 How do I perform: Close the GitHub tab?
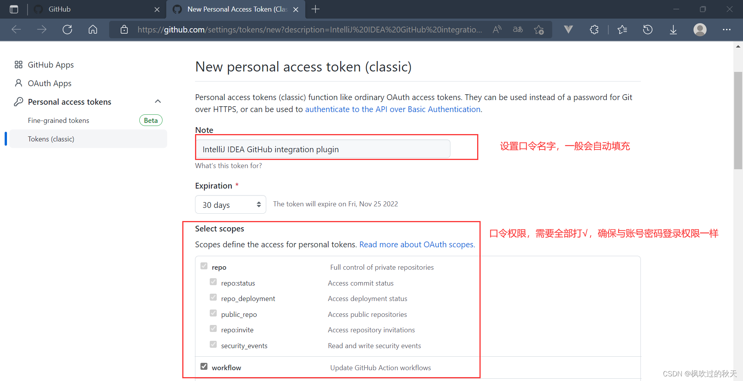[x=157, y=9]
